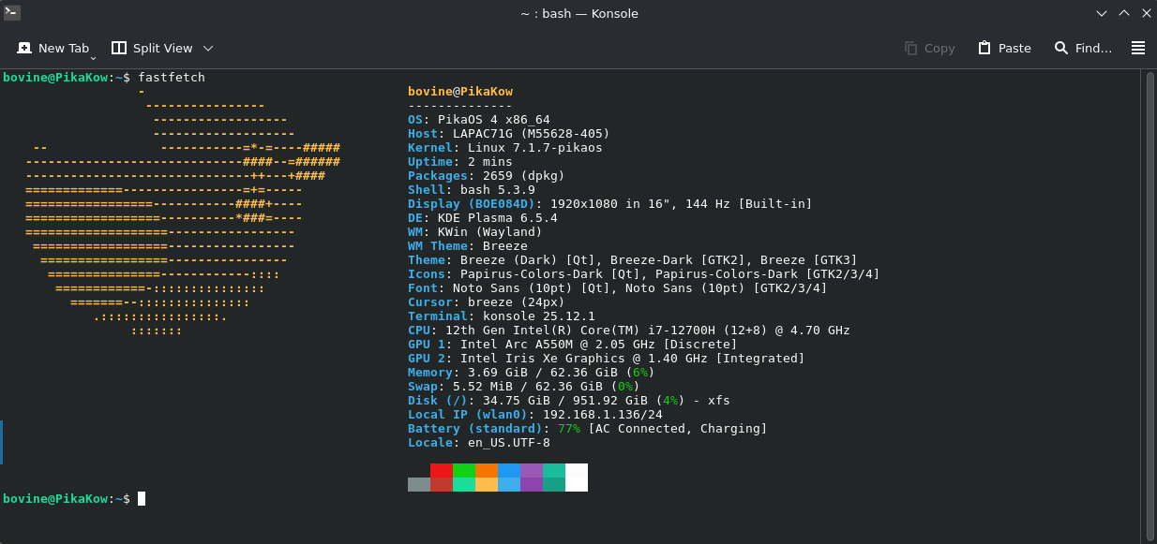Open the Find… search tool
This screenshot has height=544, width=1157.
coord(1083,48)
